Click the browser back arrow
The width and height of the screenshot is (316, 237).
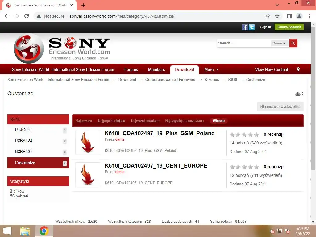(7, 16)
